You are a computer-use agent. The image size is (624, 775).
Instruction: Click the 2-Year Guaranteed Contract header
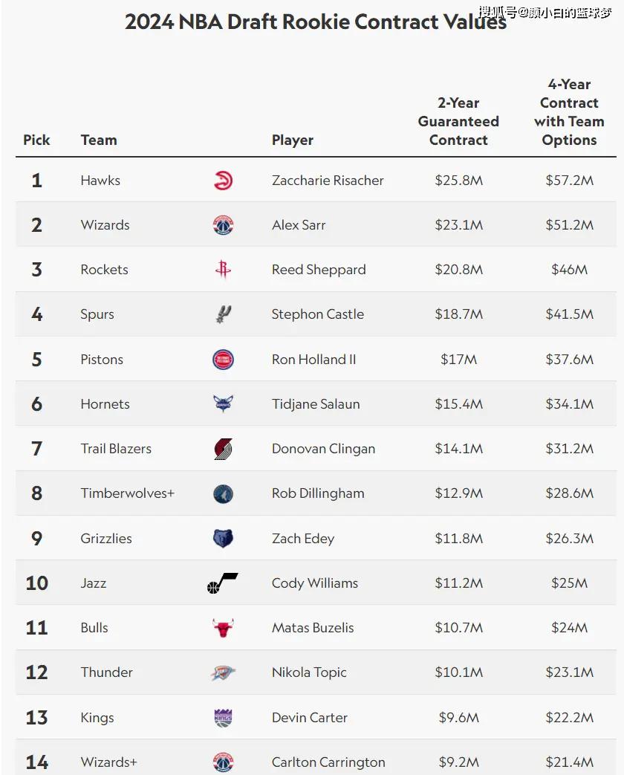(x=458, y=121)
